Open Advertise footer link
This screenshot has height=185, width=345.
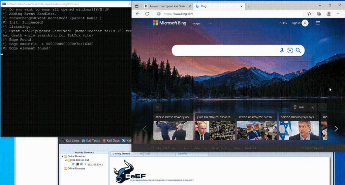(x=200, y=148)
